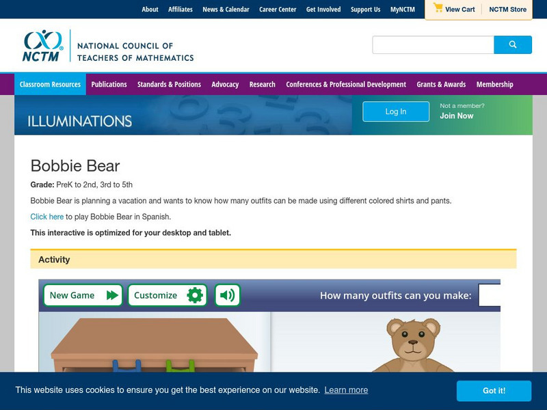Open the Customize settings
The image size is (547, 410).
pyautogui.click(x=168, y=295)
